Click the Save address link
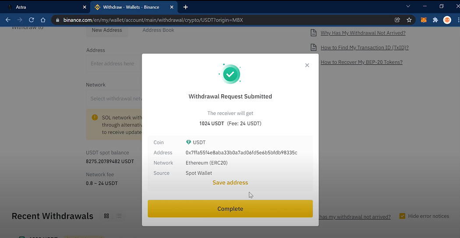460x238 pixels. 230,182
